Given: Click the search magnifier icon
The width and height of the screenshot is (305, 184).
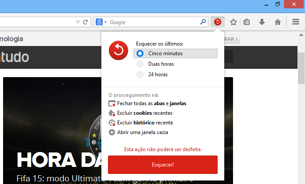Looking at the screenshot, I should pyautogui.click(x=203, y=22).
